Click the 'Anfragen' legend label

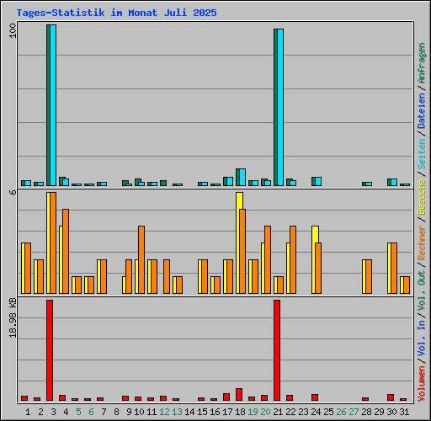click(422, 63)
